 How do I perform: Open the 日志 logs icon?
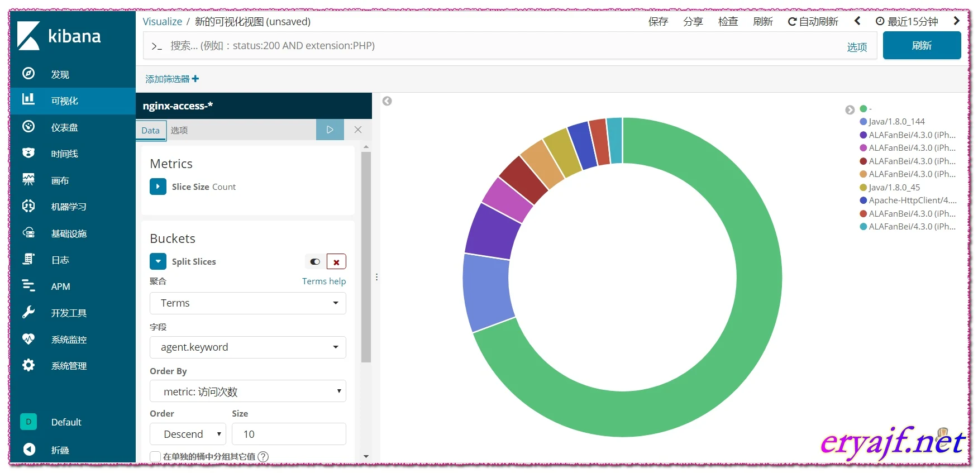(28, 259)
